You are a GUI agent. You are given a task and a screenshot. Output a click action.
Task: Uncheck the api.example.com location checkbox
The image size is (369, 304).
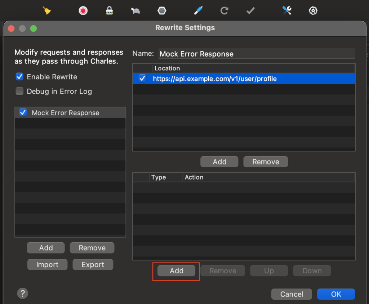point(143,79)
